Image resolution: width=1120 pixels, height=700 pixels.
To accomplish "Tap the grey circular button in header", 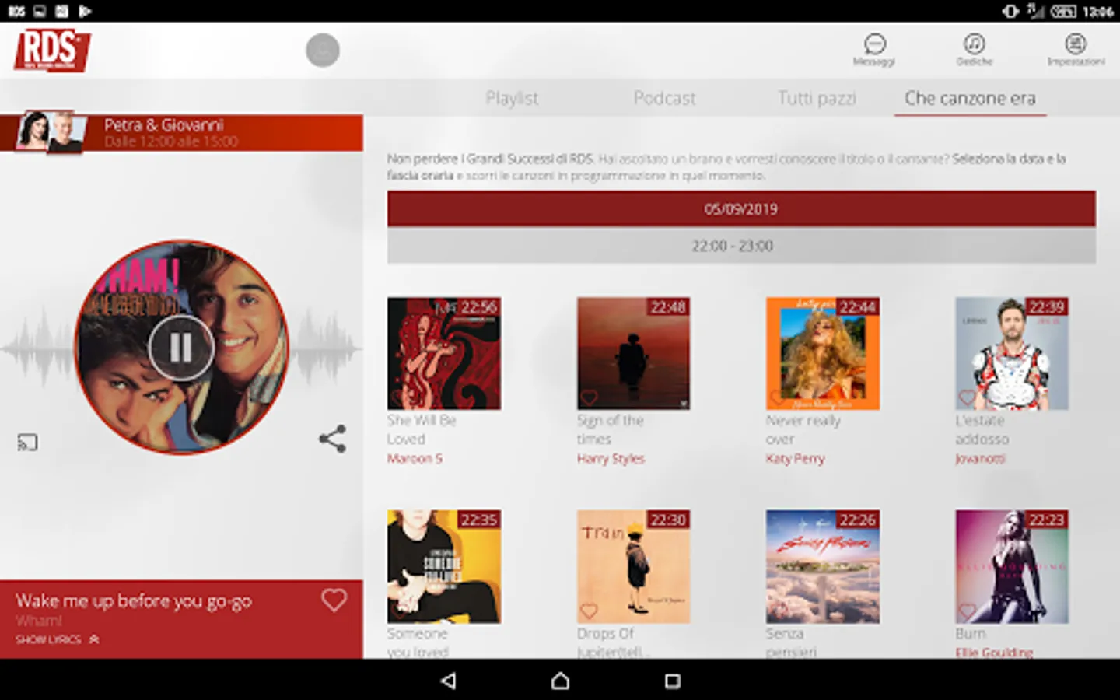I will coord(323,51).
